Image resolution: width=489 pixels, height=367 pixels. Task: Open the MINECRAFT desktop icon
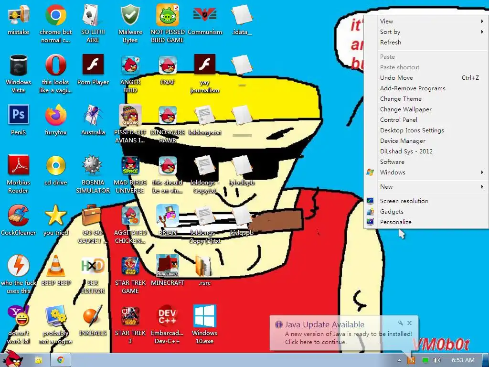[x=168, y=266]
